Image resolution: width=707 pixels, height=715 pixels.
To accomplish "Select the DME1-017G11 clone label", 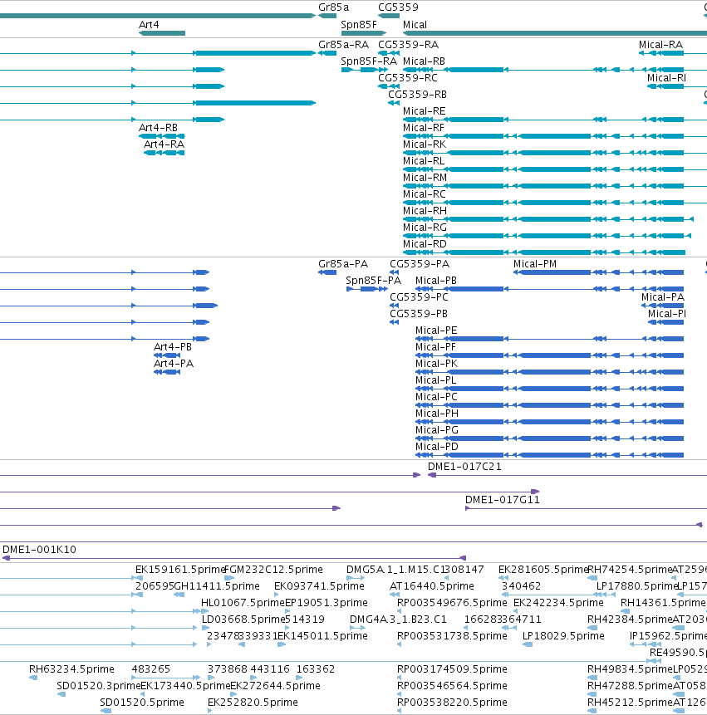I will click(502, 500).
